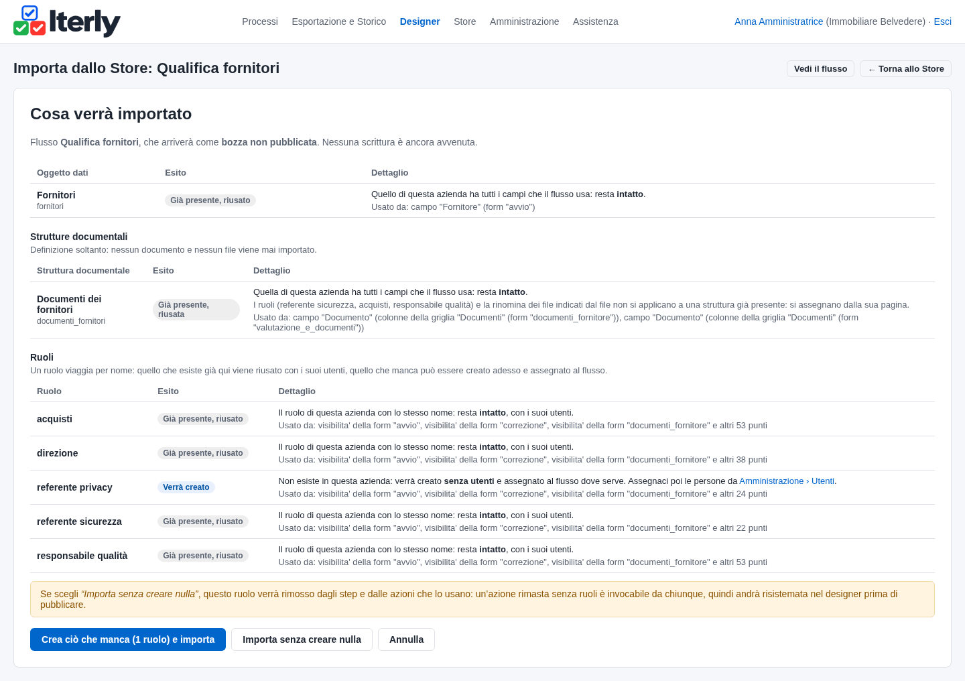The height and width of the screenshot is (681, 965).
Task: Click the Oggetto dati column header
Action: point(62,173)
